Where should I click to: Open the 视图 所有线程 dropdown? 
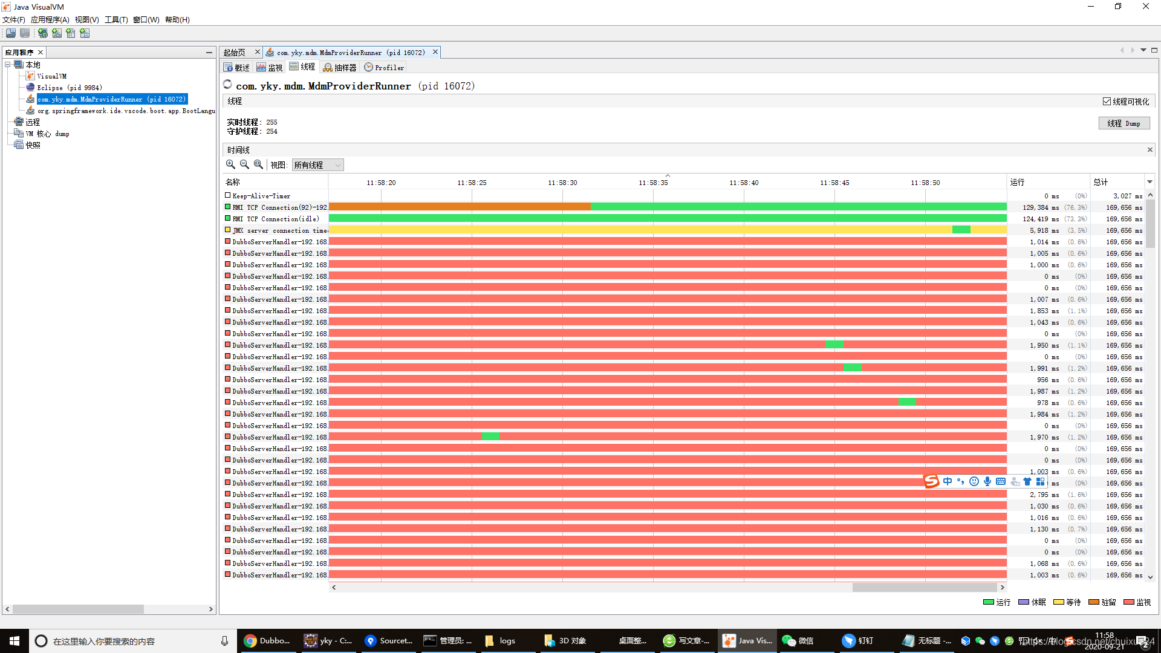(318, 165)
